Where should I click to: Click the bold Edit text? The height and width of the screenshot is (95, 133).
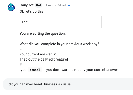click(x=25, y=22)
